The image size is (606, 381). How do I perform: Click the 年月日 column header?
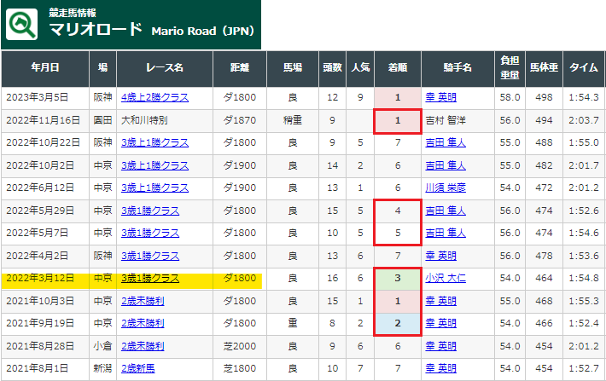pos(45,68)
